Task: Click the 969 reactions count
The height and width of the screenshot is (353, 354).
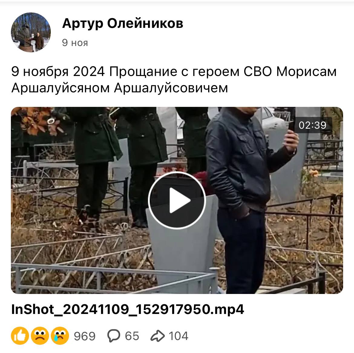Action: 85,336
